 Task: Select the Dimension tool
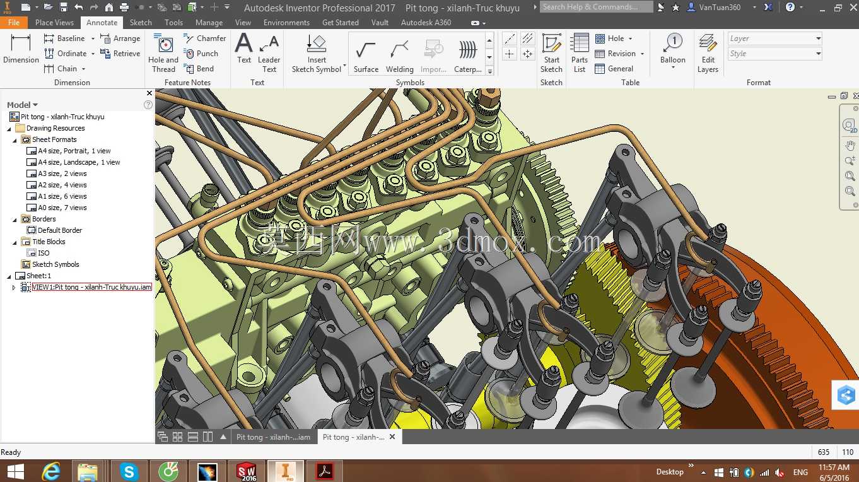[21, 49]
